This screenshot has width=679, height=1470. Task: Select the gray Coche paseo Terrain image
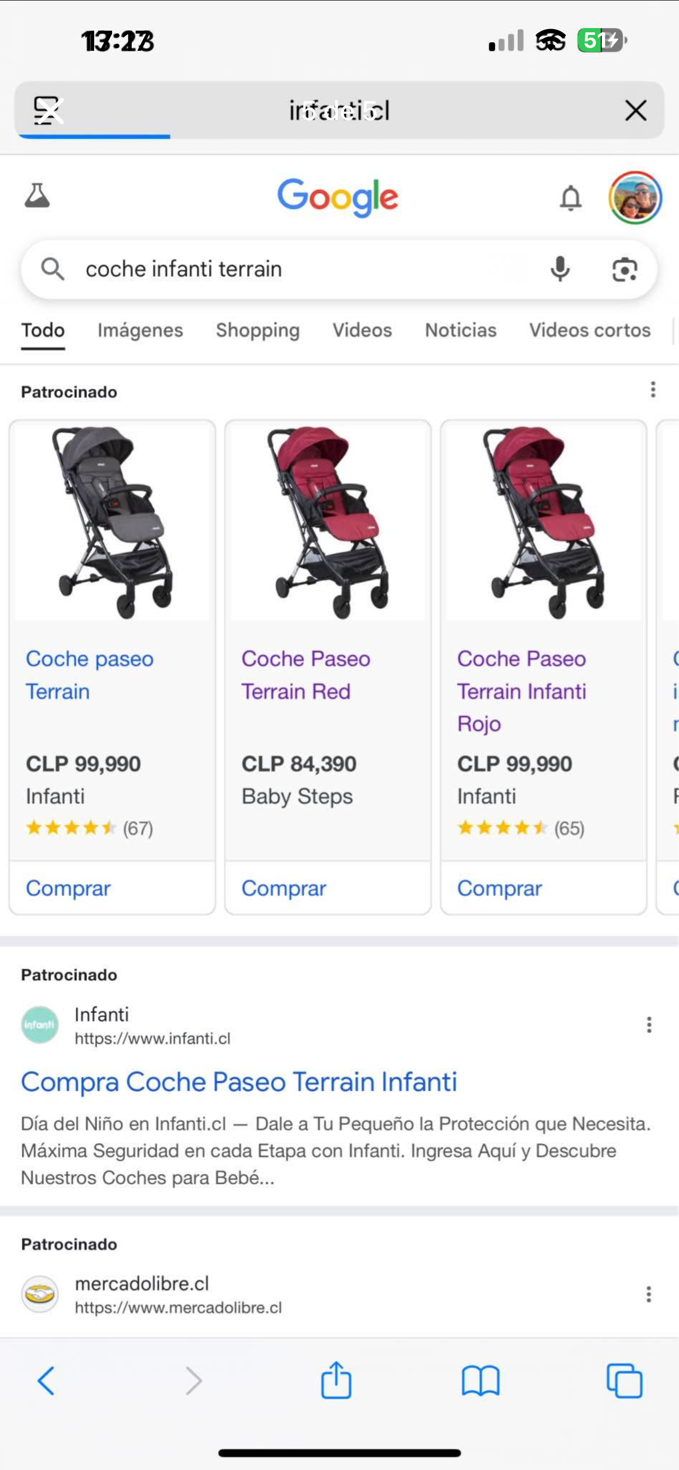(x=112, y=522)
